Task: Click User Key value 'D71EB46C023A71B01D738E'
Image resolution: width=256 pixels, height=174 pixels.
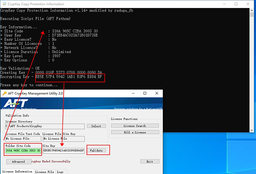Action: 75,35
